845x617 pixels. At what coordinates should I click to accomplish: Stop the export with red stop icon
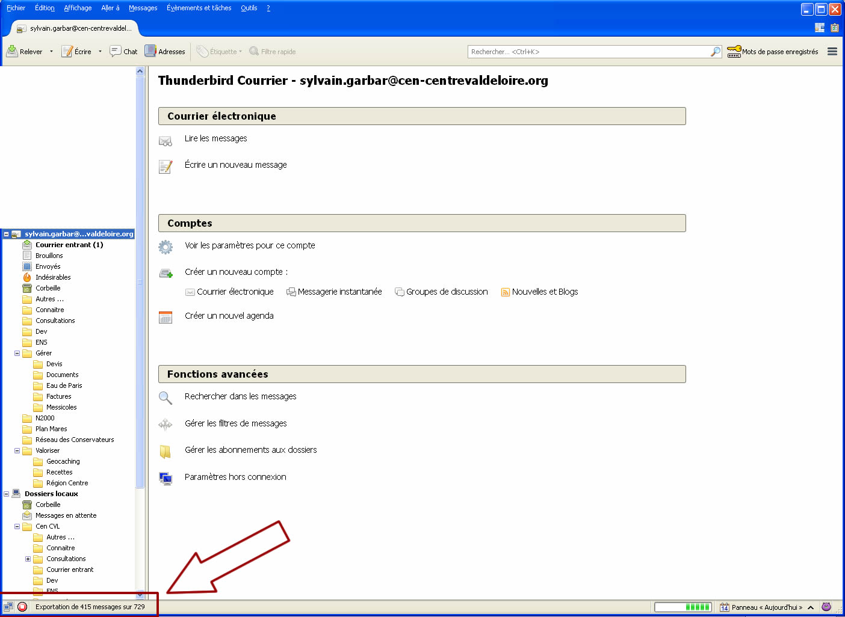point(22,607)
